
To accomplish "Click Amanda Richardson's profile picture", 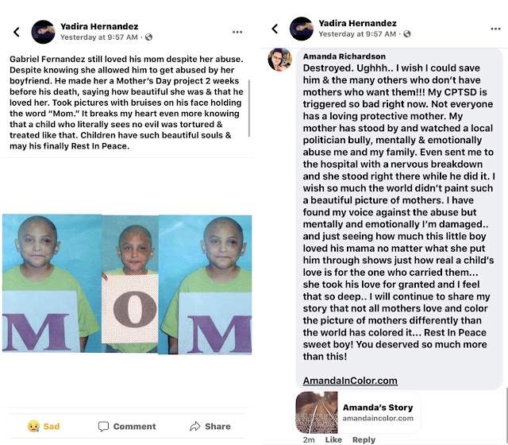I will (279, 60).
